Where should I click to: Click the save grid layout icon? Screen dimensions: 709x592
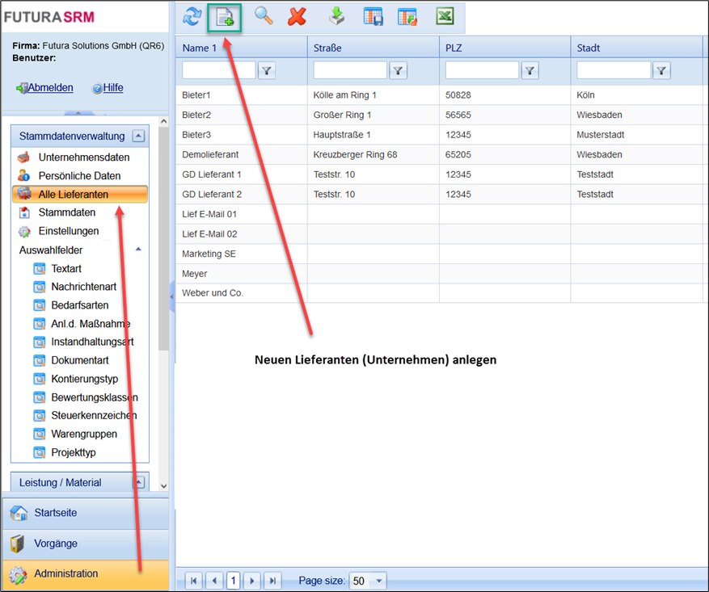point(373,17)
